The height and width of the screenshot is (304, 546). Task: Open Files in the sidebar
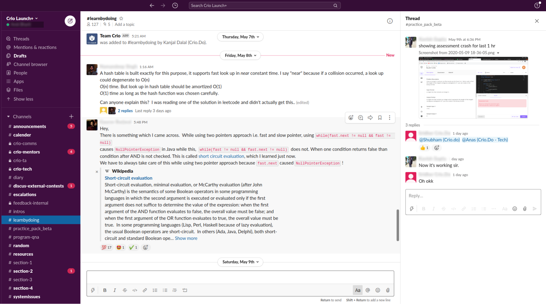18,90
